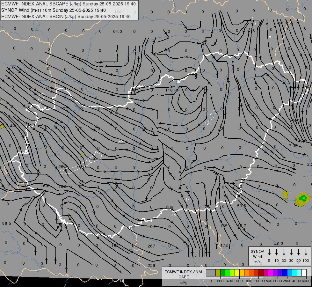Click the 400 tick on CAPE scale
The width and height of the screenshot is (312, 287).
(x=230, y=281)
